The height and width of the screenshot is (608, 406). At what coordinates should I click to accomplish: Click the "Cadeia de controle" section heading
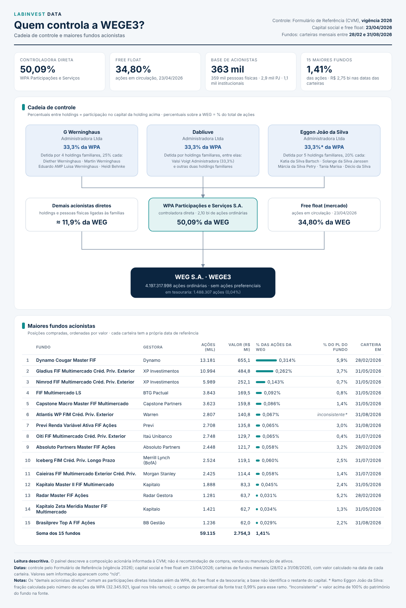pos(51,108)
